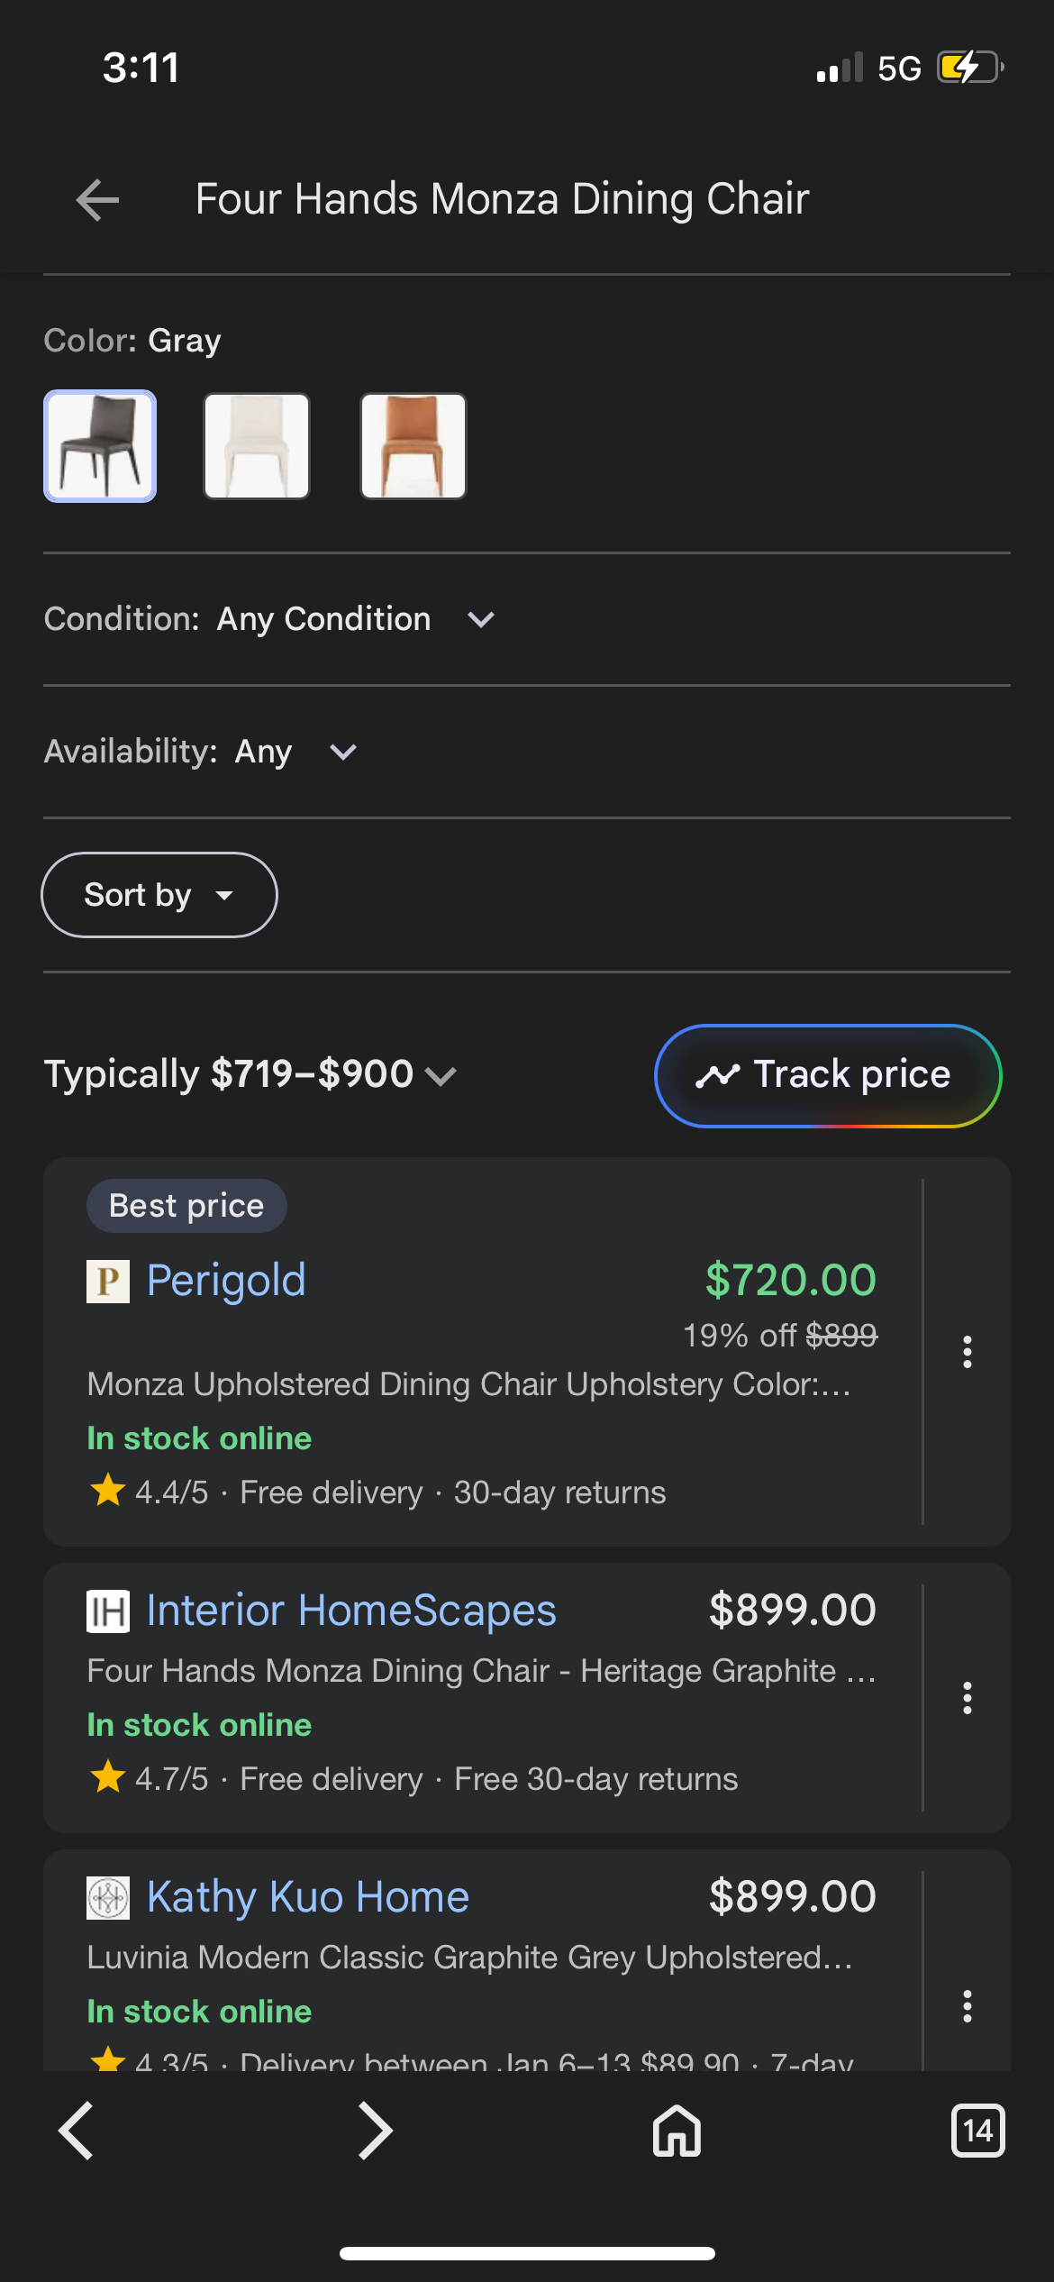Open the Kathy Kuo Home store link
The height and width of the screenshot is (2282, 1054).
pos(308,1897)
